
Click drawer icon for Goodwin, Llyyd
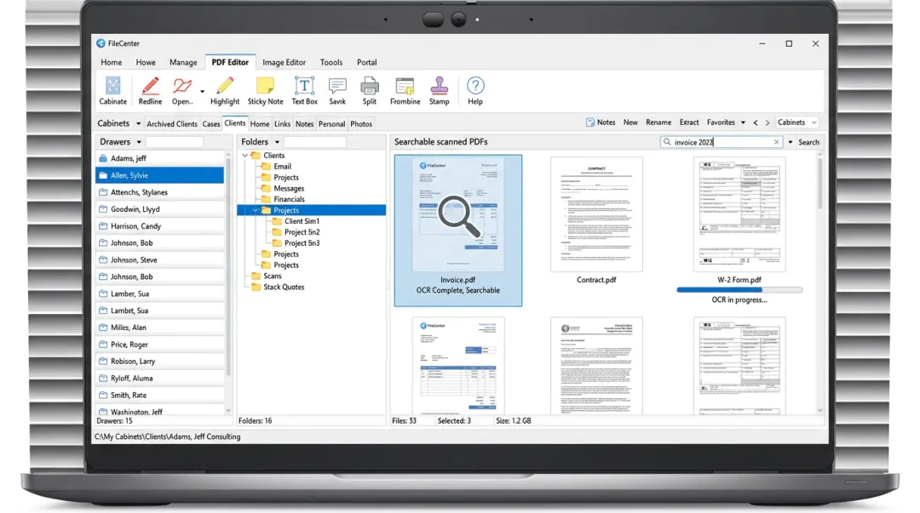pyautogui.click(x=103, y=209)
